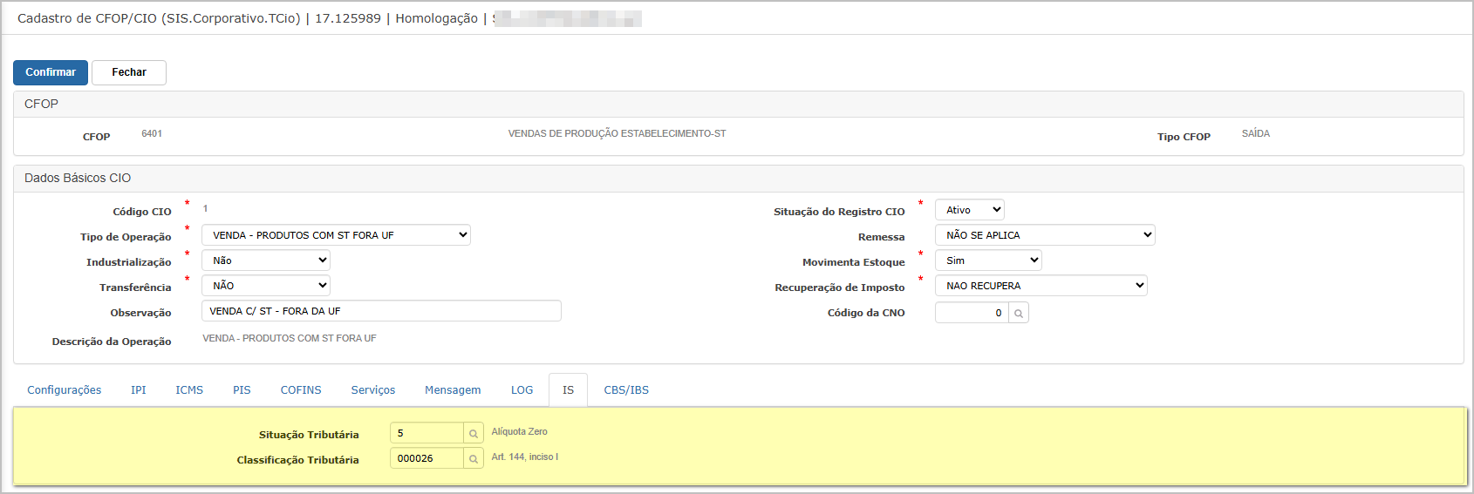
Task: Open the Transferência dropdown
Action: [265, 286]
